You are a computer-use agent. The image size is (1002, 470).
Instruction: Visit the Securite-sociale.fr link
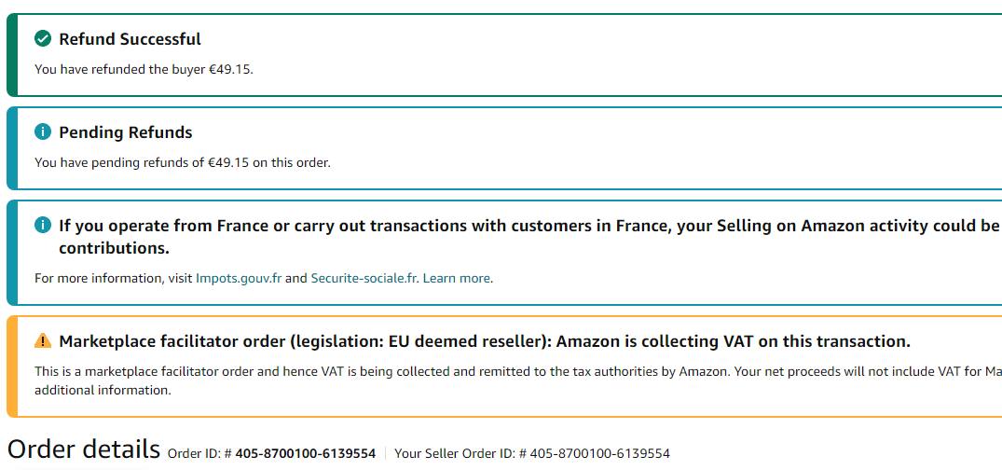coord(364,278)
